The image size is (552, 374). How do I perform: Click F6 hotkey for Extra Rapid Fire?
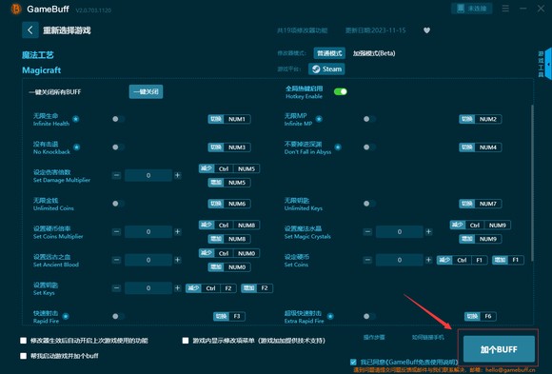[x=481, y=316]
